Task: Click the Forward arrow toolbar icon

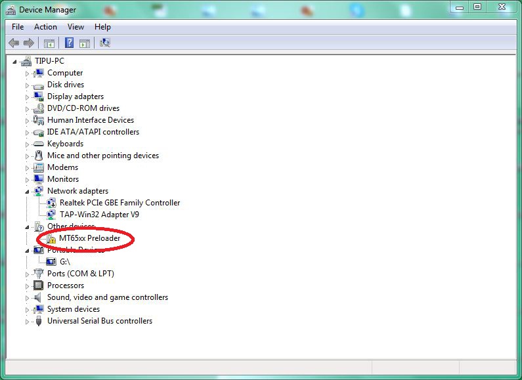Action: click(x=29, y=43)
